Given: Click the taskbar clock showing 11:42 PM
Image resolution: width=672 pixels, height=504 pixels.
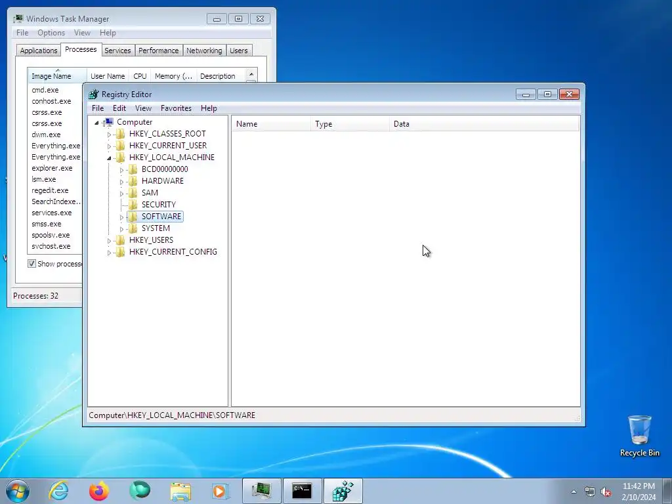Looking at the screenshot, I should click(x=639, y=492).
